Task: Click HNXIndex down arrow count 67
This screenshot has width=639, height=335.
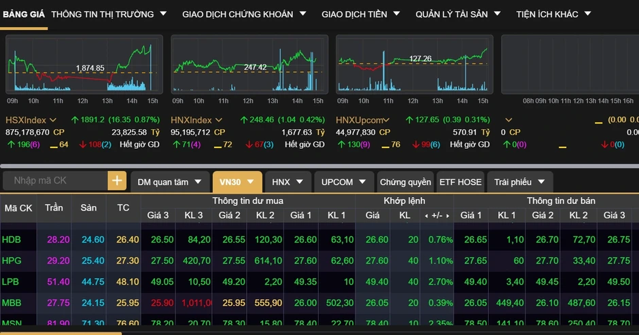Action: 260,145
